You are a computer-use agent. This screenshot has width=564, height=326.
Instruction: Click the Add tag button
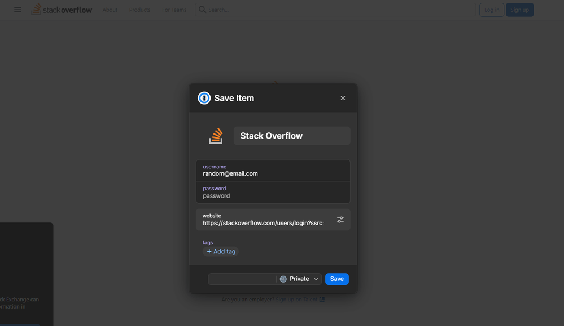pyautogui.click(x=221, y=252)
